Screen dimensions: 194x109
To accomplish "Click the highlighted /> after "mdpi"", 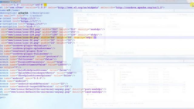I will 95,38.
